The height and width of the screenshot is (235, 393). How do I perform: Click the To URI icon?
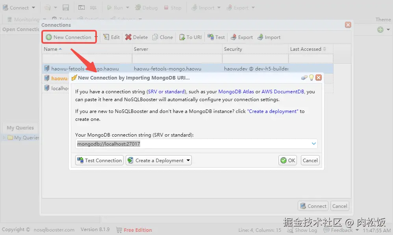(x=182, y=37)
